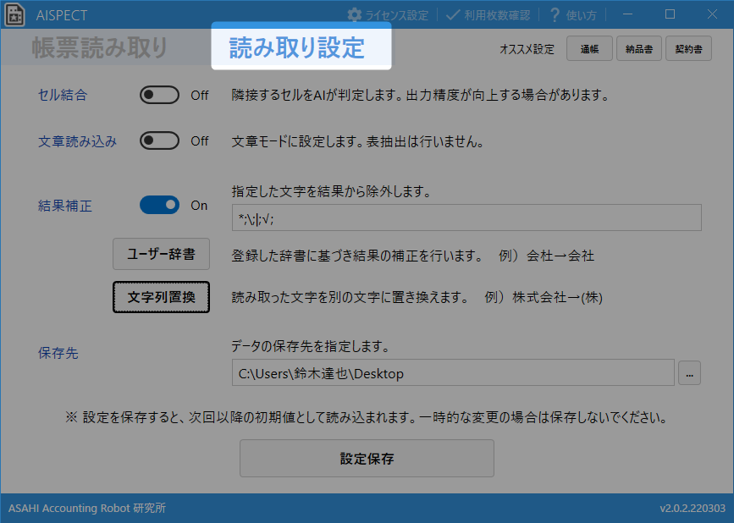Select the 読み取り設定 tab

(297, 47)
